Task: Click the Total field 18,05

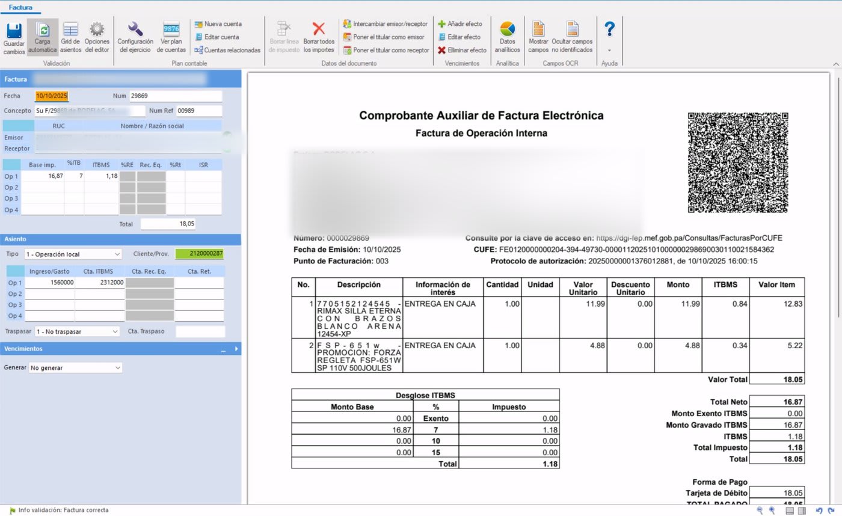Action: coord(168,224)
